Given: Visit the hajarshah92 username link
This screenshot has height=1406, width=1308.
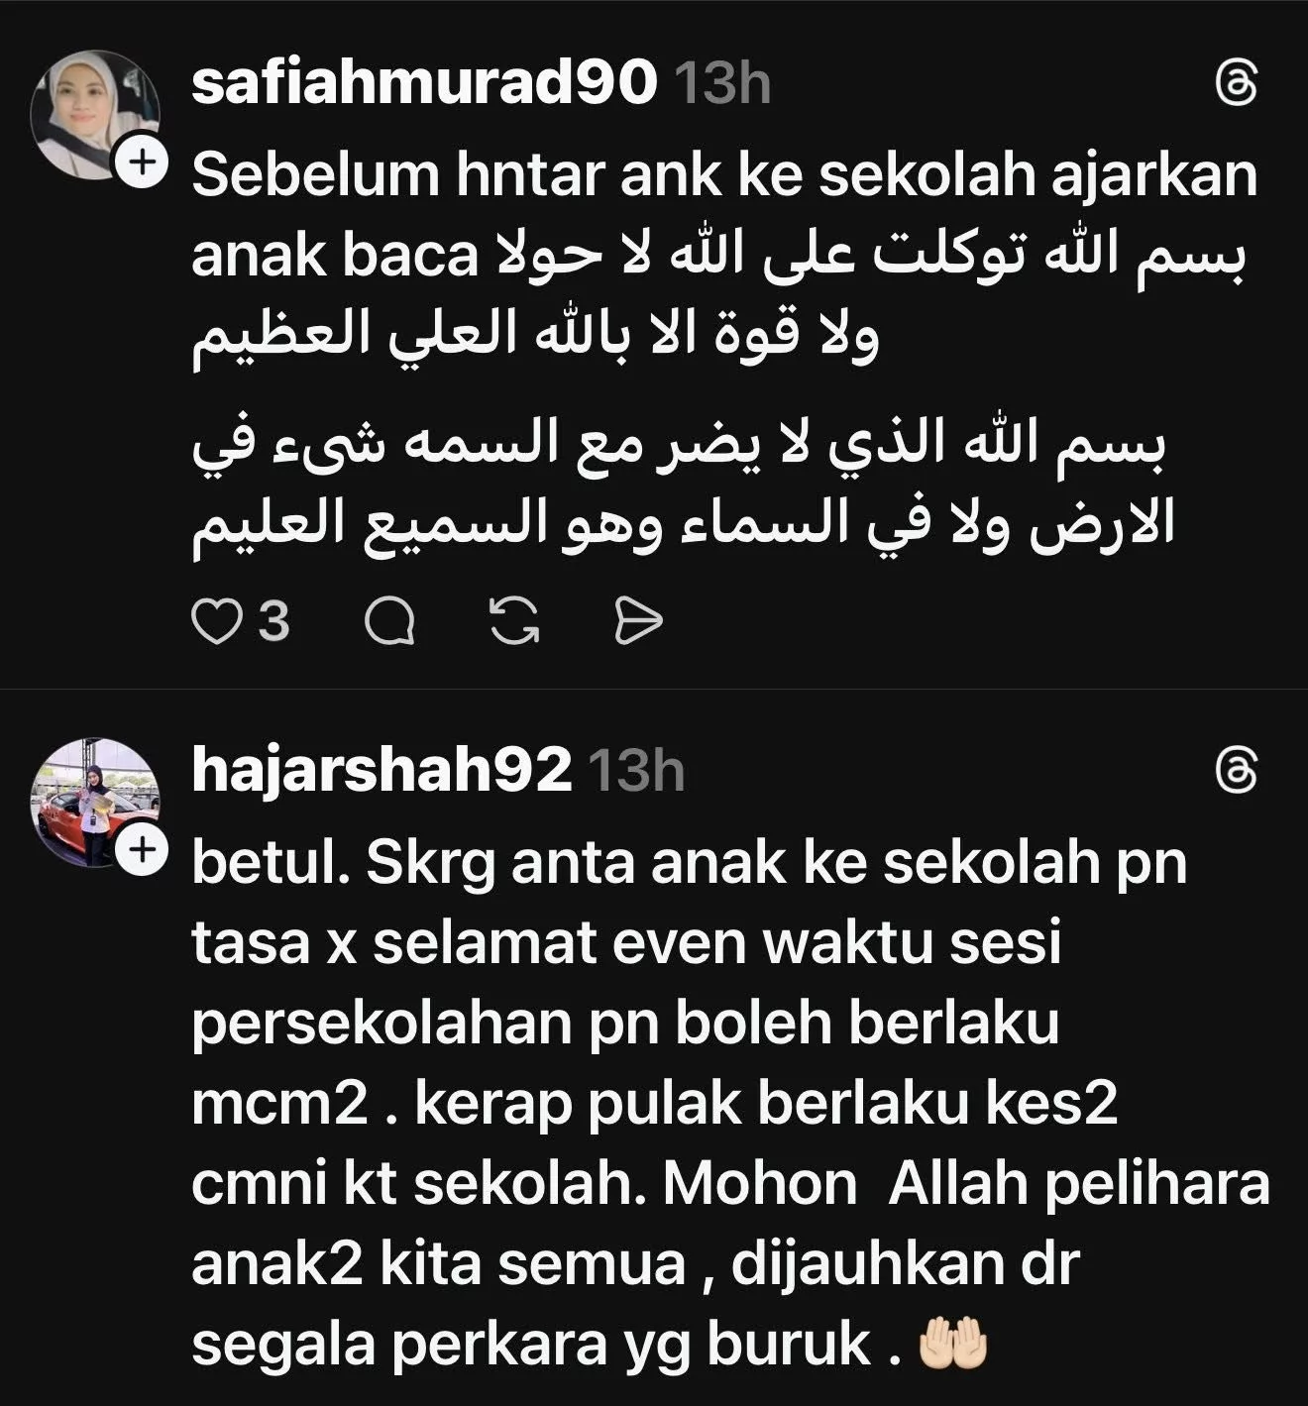Looking at the screenshot, I should (x=381, y=770).
